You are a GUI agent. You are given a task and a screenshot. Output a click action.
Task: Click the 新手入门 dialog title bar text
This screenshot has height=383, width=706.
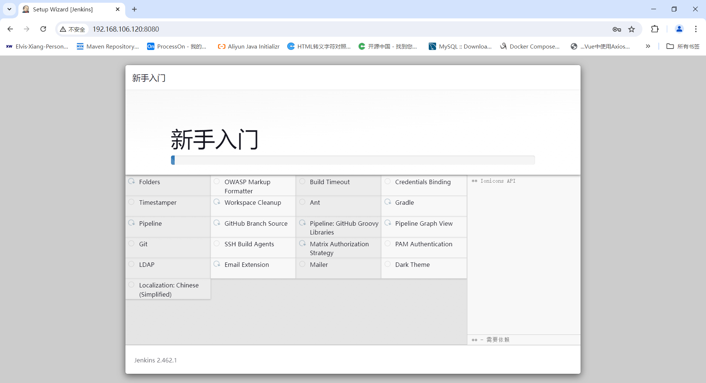[x=149, y=78]
